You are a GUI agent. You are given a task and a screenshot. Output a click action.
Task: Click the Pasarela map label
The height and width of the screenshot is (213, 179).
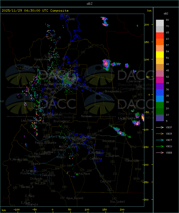32,204
